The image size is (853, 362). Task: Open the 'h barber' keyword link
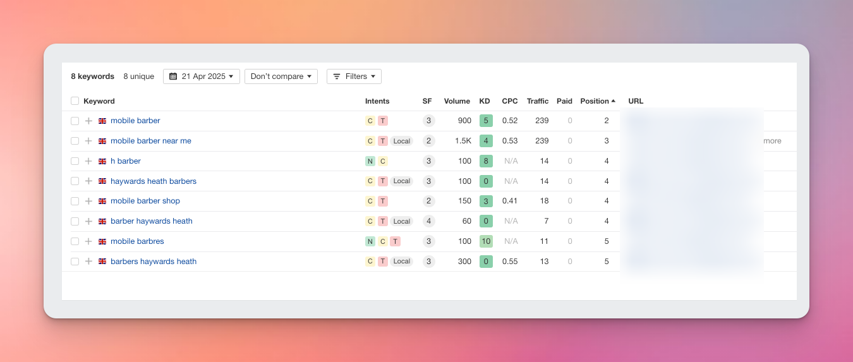click(126, 161)
